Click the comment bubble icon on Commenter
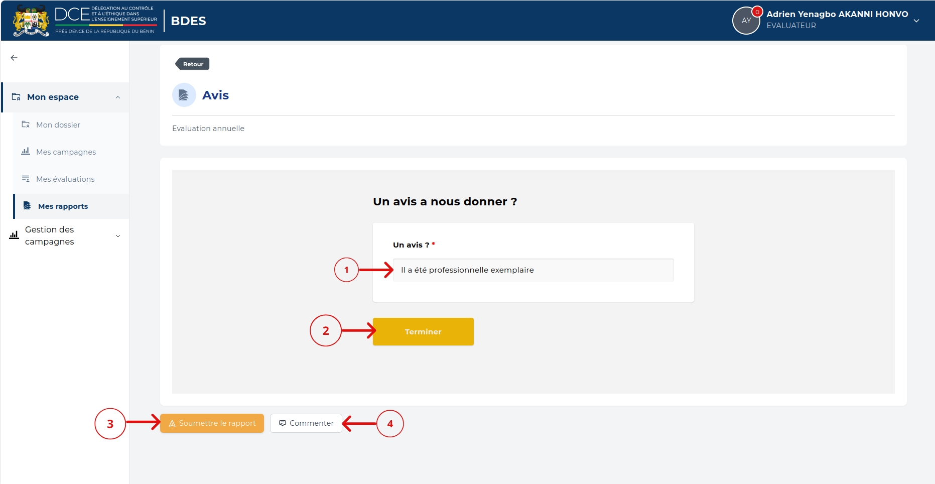The width and height of the screenshot is (935, 484). [283, 423]
